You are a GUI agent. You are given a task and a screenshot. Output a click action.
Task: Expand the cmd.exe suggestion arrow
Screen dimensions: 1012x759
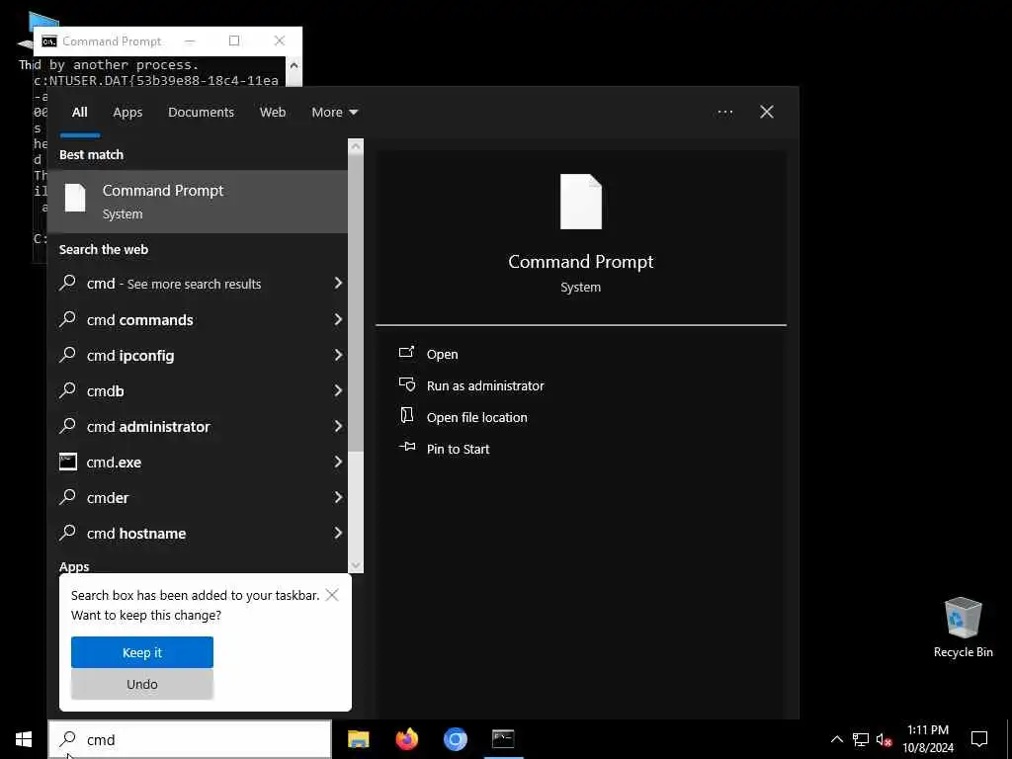tap(338, 462)
